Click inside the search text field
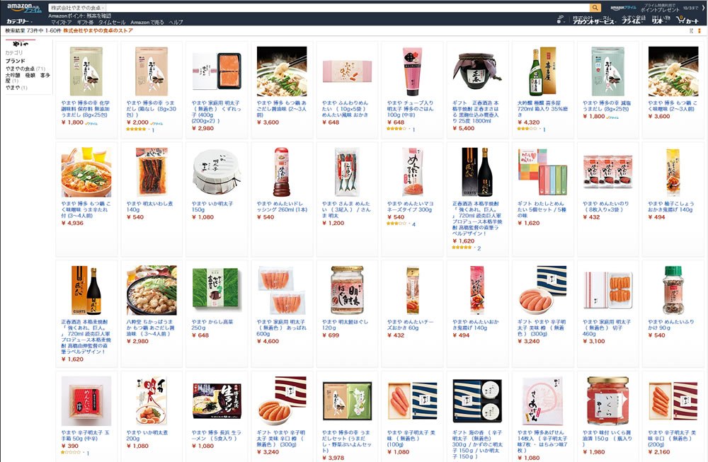This screenshot has height=462, width=708. (348, 8)
